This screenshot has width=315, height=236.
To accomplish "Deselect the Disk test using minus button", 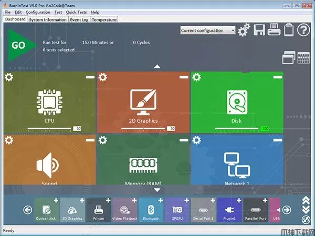I will pyautogui.click(x=277, y=77).
